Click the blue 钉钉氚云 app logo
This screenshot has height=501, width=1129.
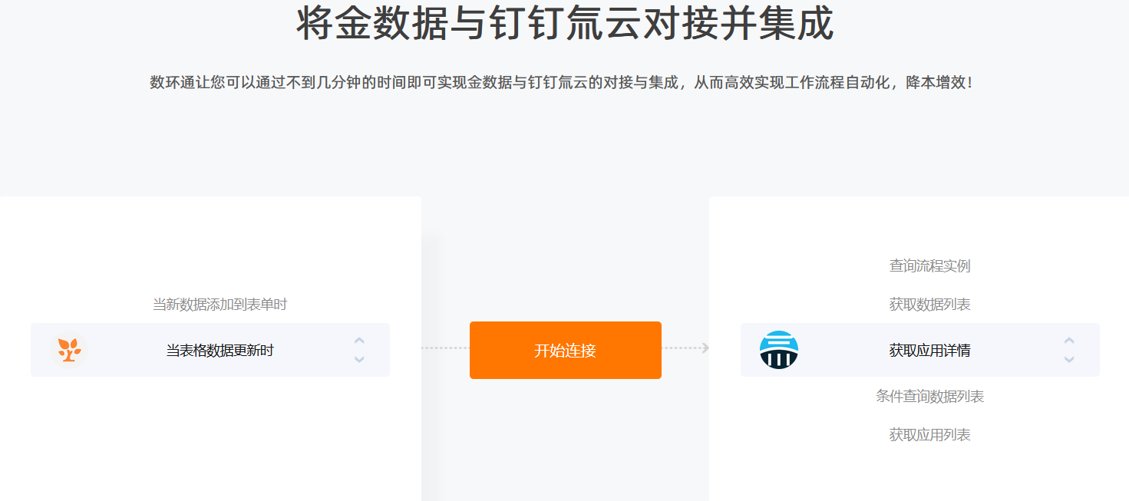coord(779,350)
